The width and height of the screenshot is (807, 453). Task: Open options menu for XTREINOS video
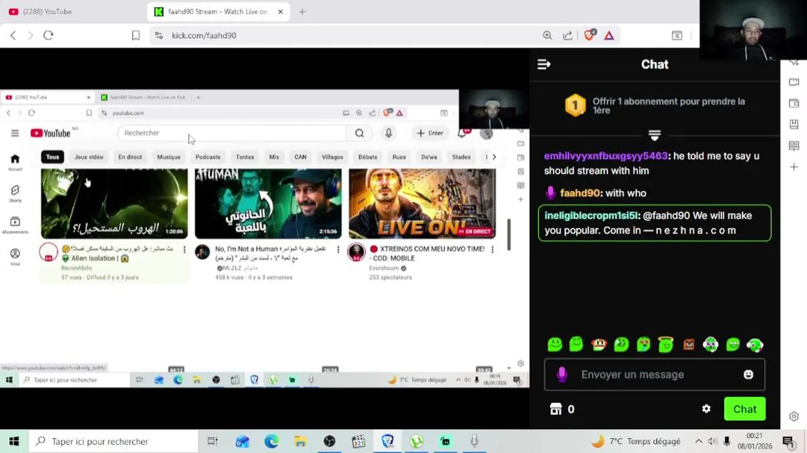point(492,250)
